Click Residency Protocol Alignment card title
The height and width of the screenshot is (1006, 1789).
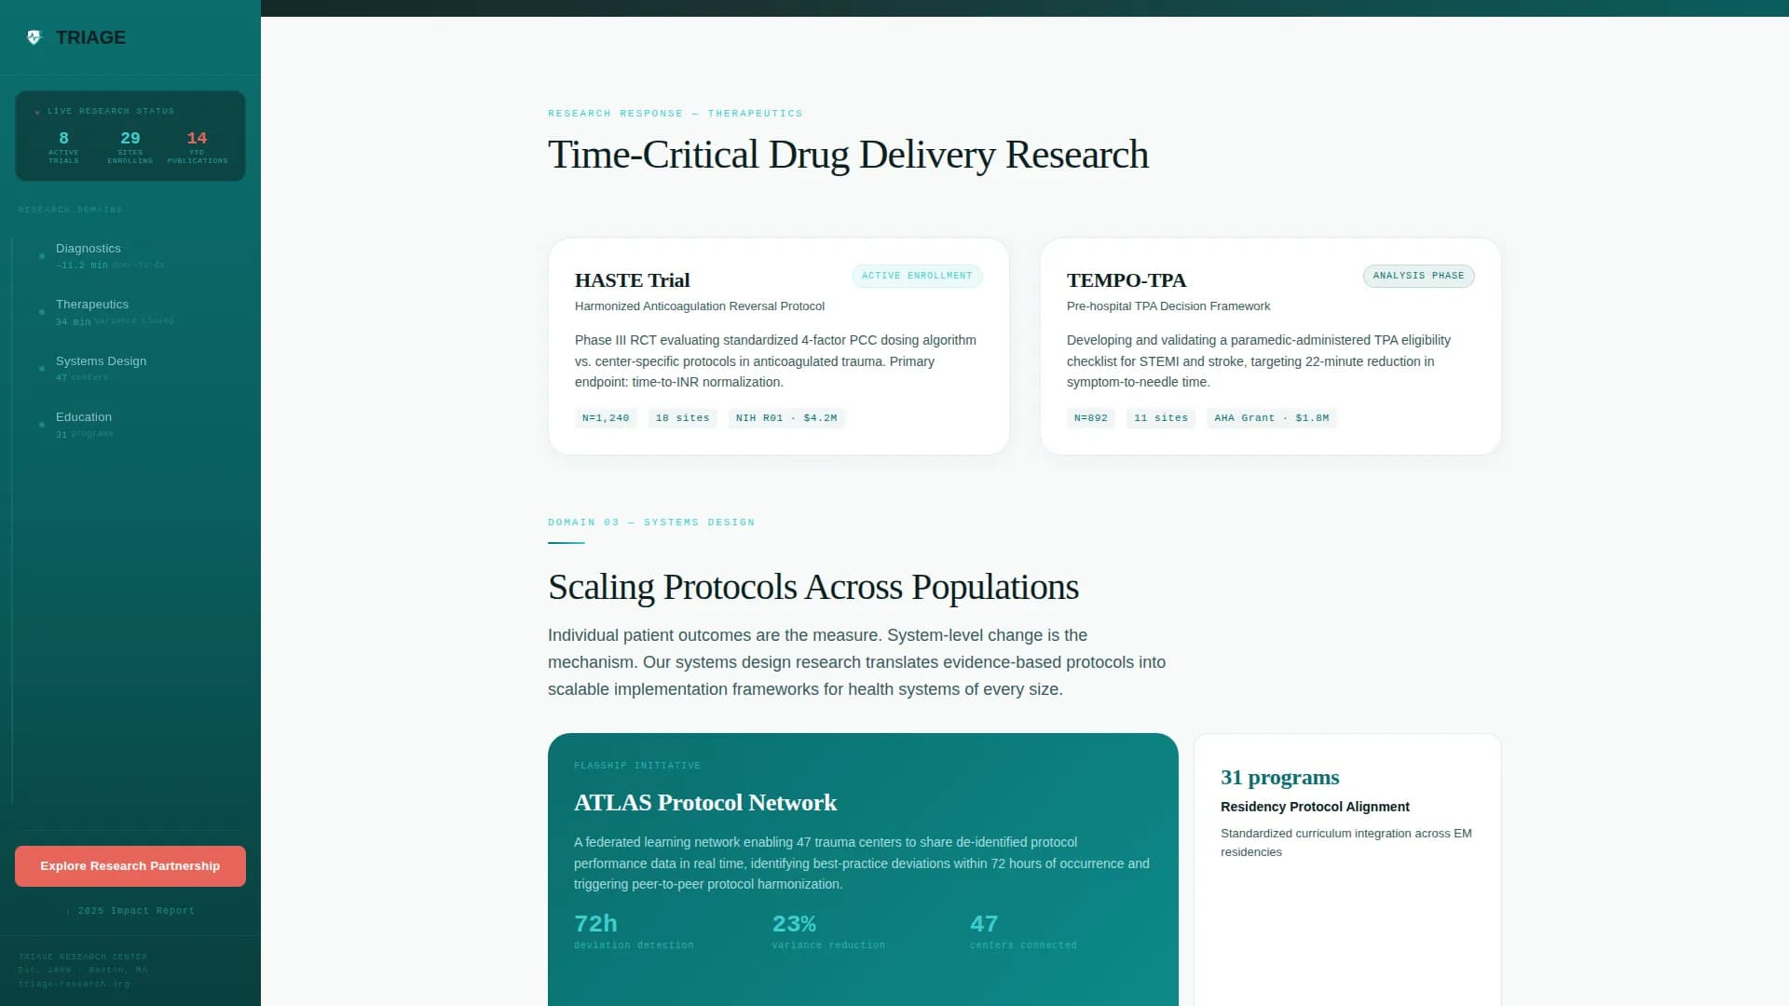1315,807
